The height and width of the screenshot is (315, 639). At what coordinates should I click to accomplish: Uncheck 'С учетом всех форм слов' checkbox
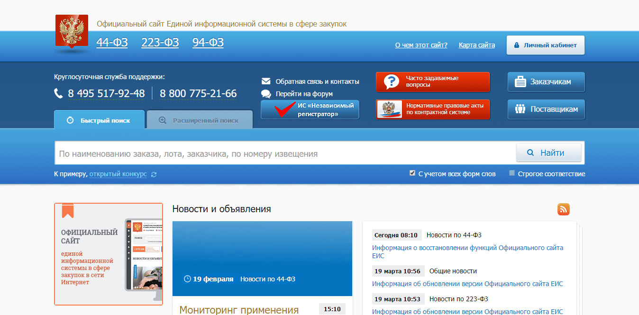click(412, 173)
